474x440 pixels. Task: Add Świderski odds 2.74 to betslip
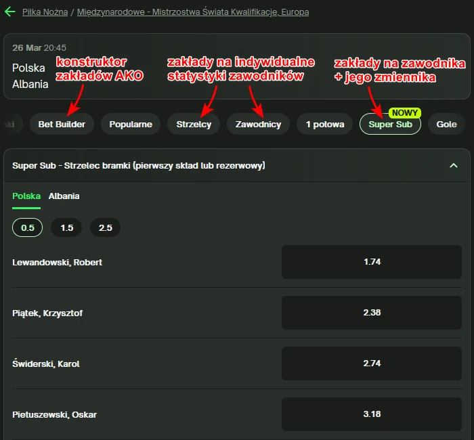(371, 364)
